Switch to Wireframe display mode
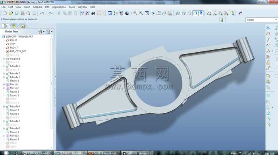 point(178,13)
